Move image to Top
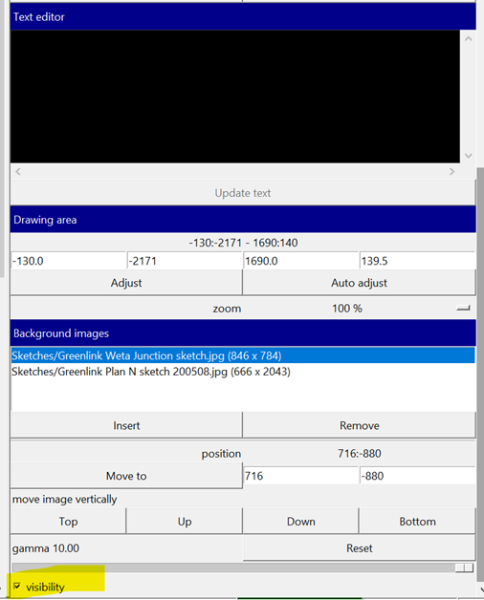The height and width of the screenshot is (600, 484). pyautogui.click(x=68, y=521)
